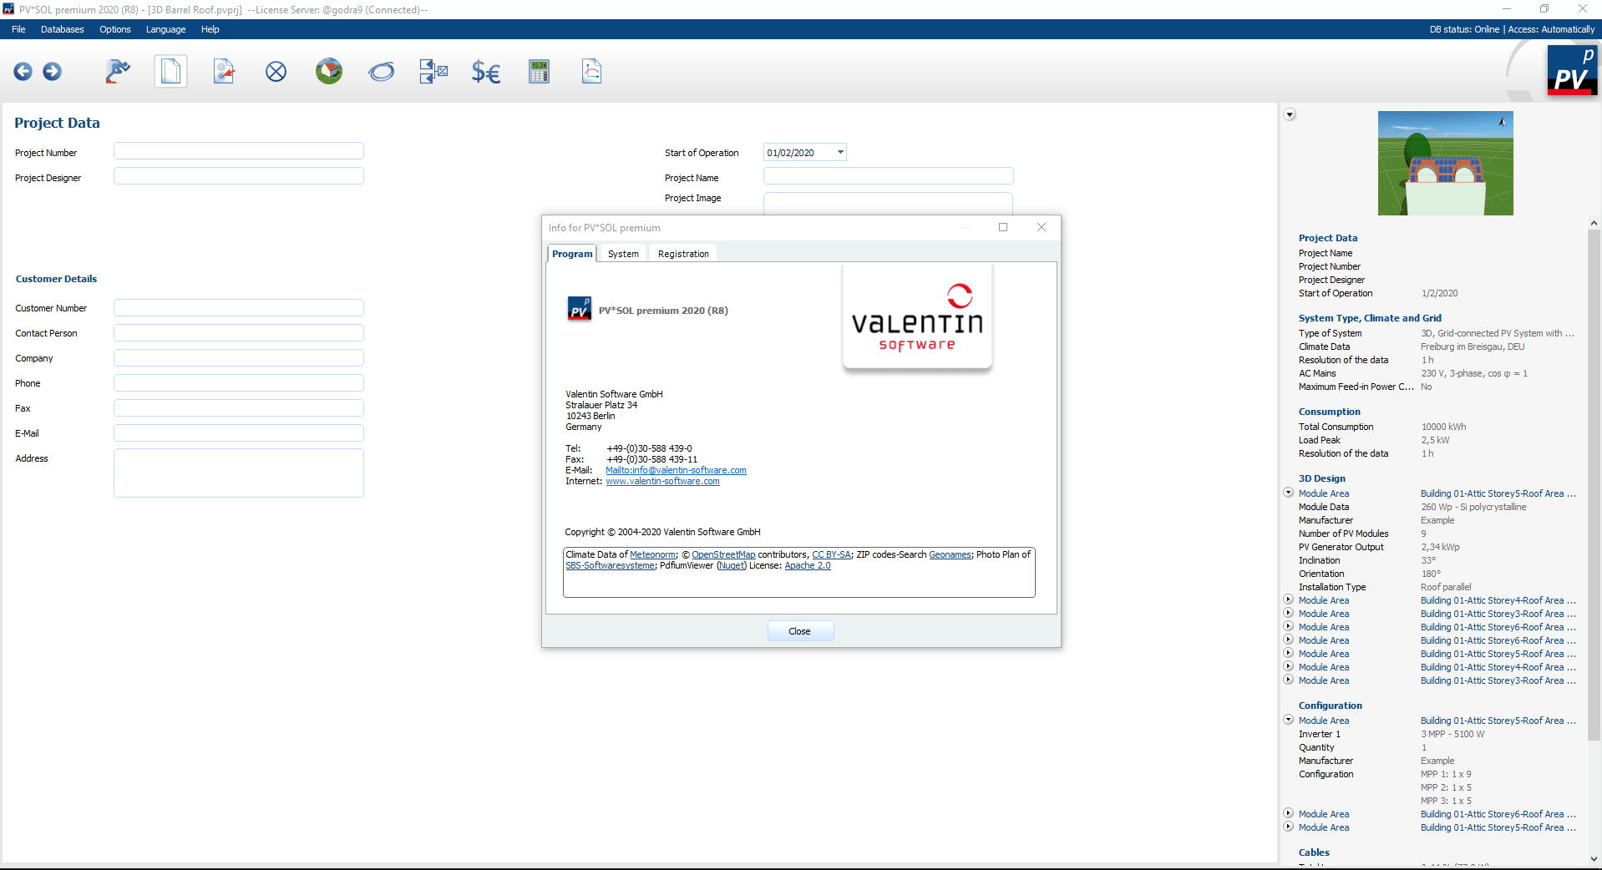Select 'Freiburg im Breisgau, DEU' climate data value
The width and height of the screenshot is (1602, 870).
tap(1473, 346)
